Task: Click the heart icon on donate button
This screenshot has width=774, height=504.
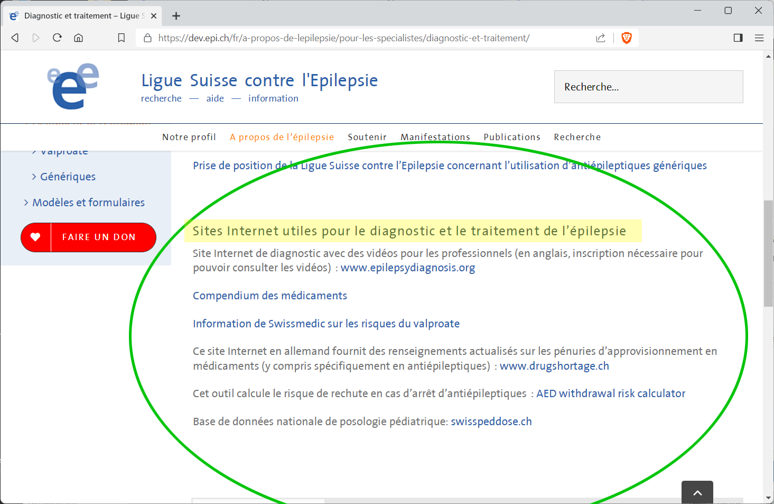Action: click(35, 237)
